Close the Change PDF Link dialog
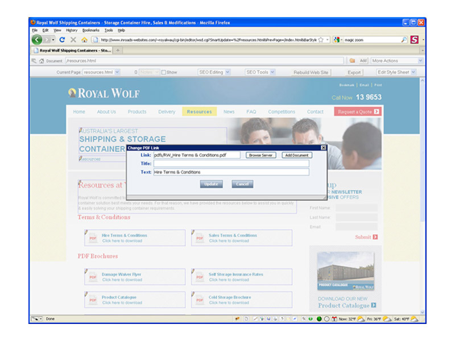Screen dimensions: 455x341 coord(324,148)
